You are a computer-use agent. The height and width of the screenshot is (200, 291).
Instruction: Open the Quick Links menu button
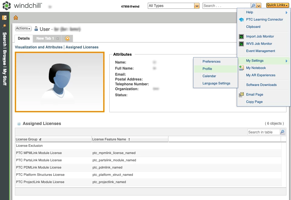277,5
